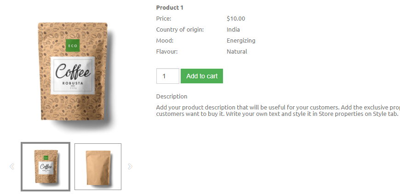The height and width of the screenshot is (196, 400).
Task: Click the Mood label
Action: (x=165, y=41)
